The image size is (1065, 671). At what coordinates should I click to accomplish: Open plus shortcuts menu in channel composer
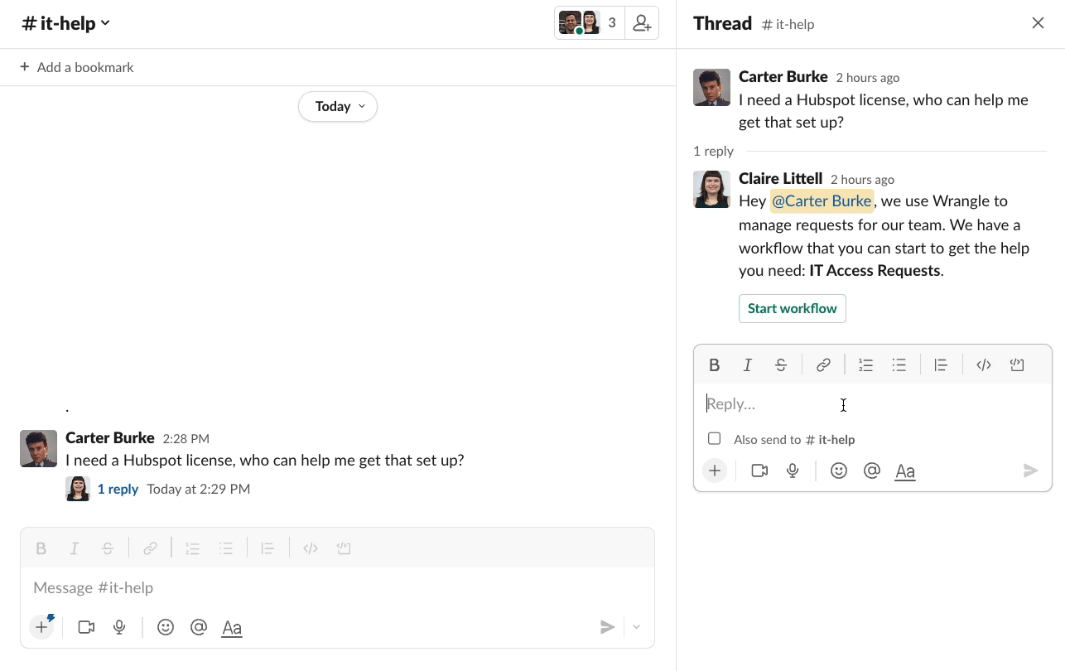pyautogui.click(x=41, y=628)
